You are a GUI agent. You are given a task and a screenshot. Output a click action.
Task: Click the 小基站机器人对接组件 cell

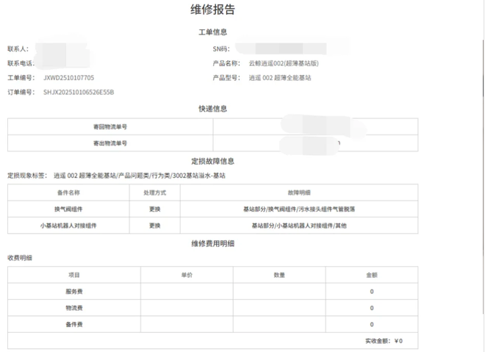point(68,226)
